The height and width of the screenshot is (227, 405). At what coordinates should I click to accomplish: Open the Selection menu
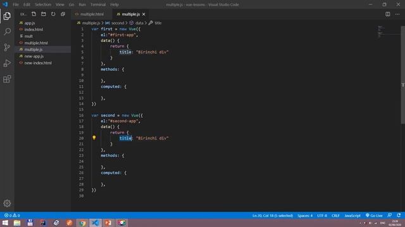coord(43,4)
